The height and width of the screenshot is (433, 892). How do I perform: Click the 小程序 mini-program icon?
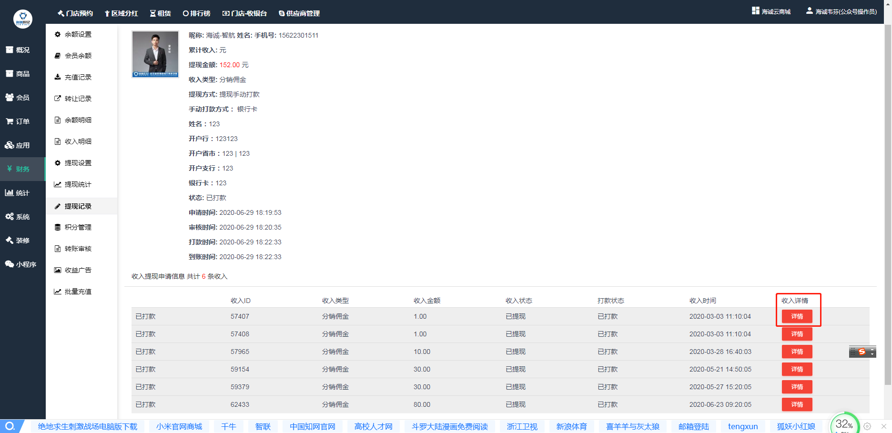tap(10, 264)
